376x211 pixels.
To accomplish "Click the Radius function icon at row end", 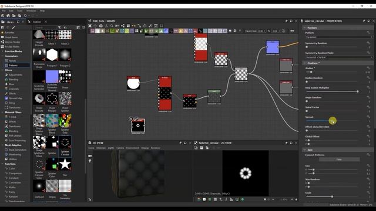I will coord(368,68).
